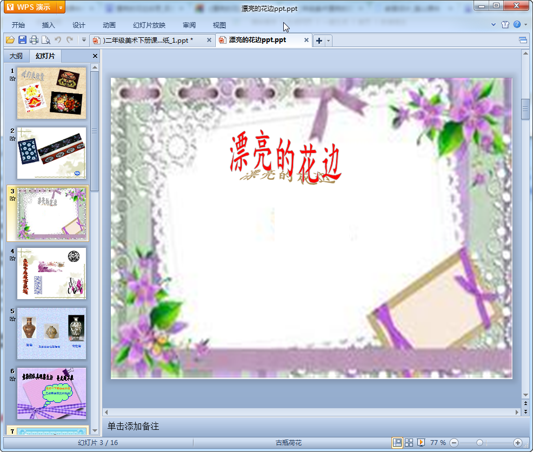Expand the quick access toolbar dropdown

(x=84, y=40)
